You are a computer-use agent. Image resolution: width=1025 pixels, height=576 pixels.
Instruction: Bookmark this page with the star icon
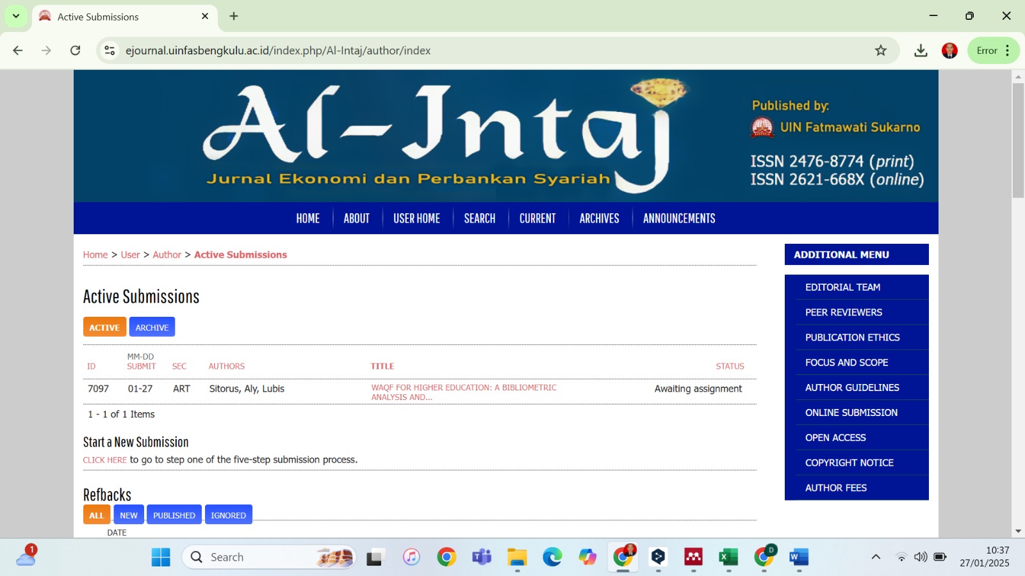click(x=881, y=51)
